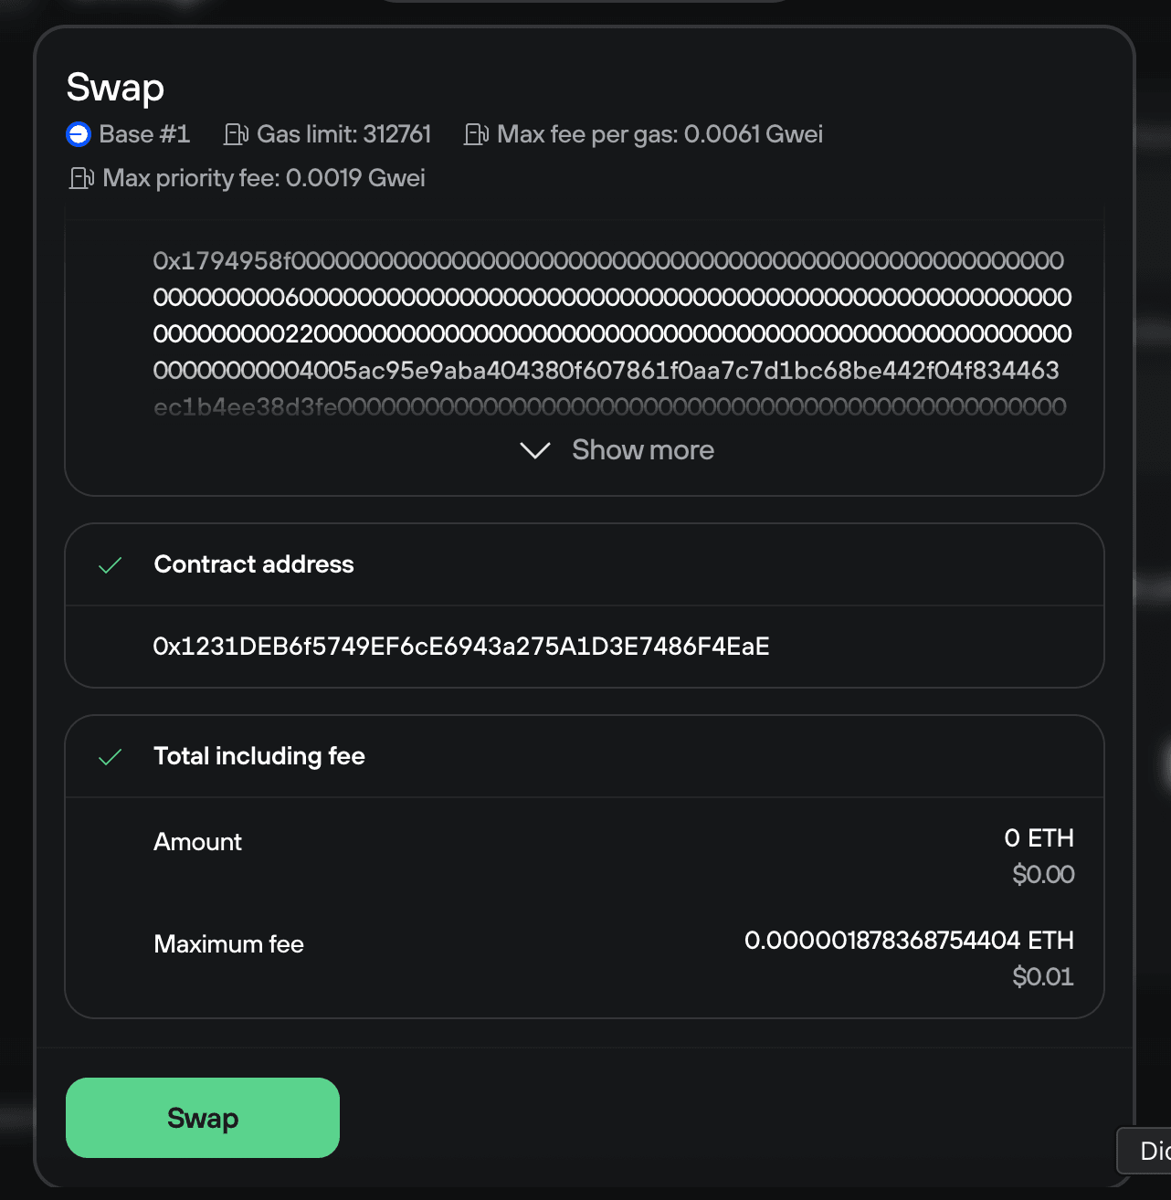Click the gas pump icon beside Gas limit
The image size is (1171, 1200).
pos(235,133)
